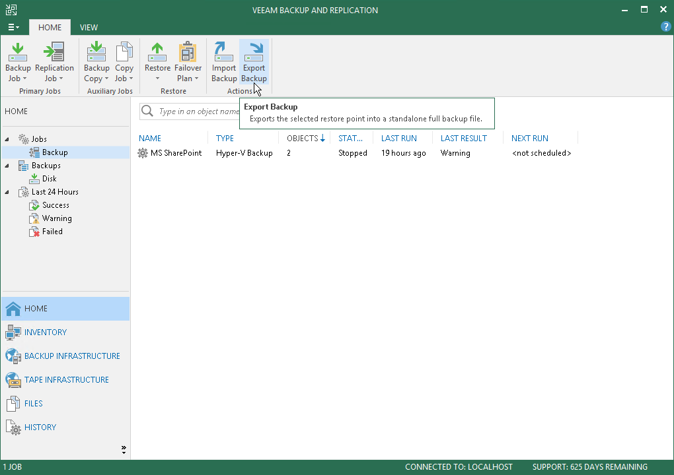Select the MS SharePoint job row
Image resolution: width=674 pixels, height=475 pixels.
point(356,153)
